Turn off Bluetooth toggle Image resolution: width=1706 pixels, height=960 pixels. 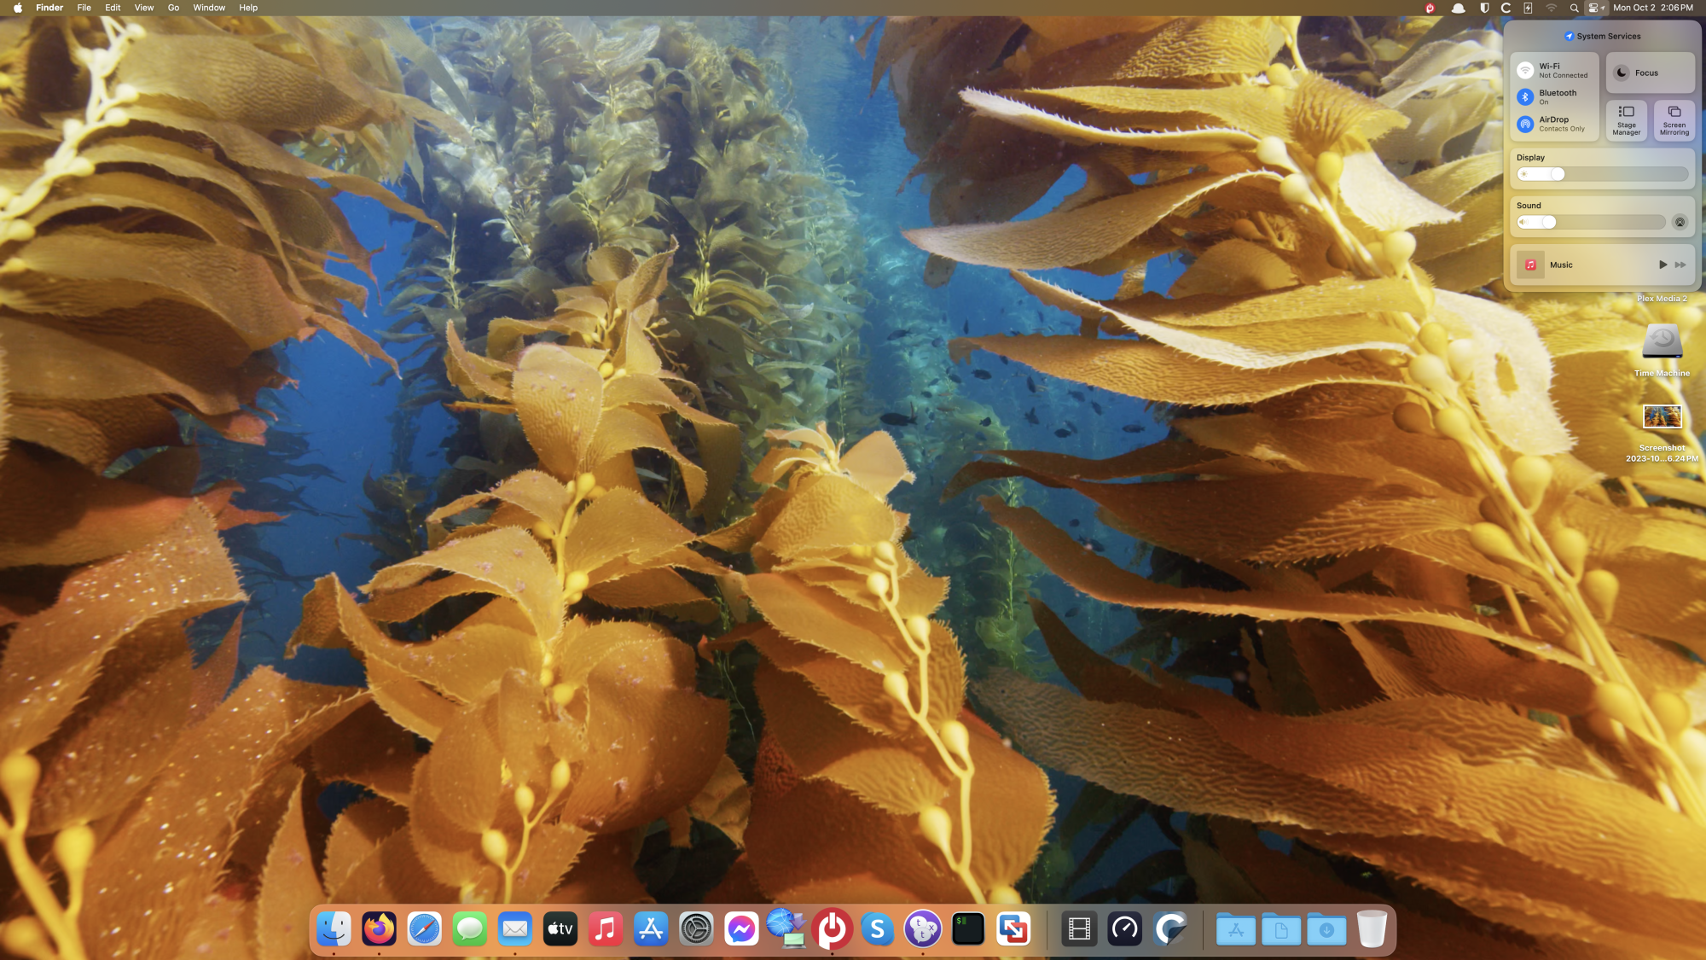(x=1525, y=97)
